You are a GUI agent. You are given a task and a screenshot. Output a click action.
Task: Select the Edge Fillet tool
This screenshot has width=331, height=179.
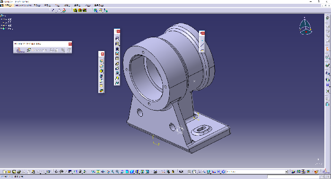click(101, 61)
